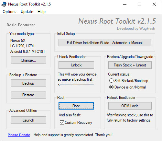Click the Nexus Root Toolkit title bar icon
Viewport: 162px width, 141px height.
pos(4,4)
